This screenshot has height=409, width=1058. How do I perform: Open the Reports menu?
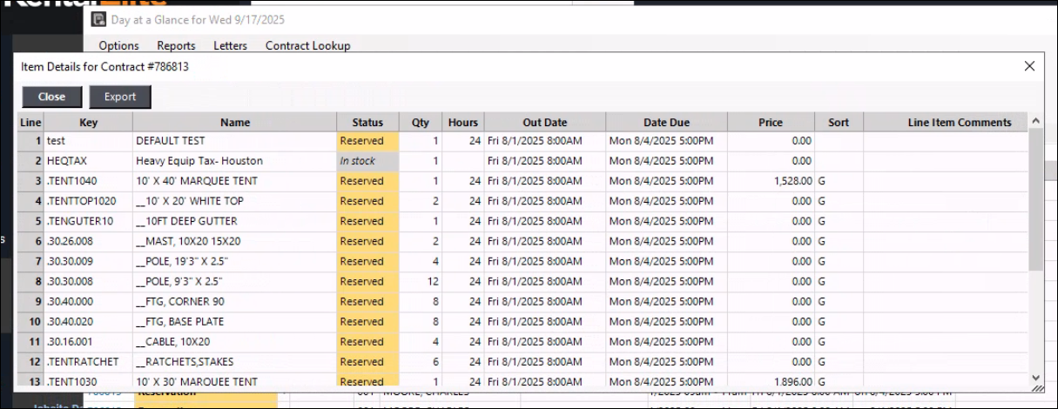pyautogui.click(x=176, y=45)
